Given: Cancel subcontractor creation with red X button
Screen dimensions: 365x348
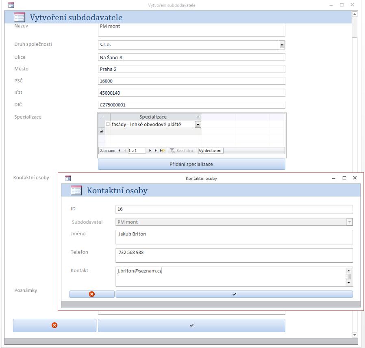Looking at the screenshot, I should [x=54, y=325].
